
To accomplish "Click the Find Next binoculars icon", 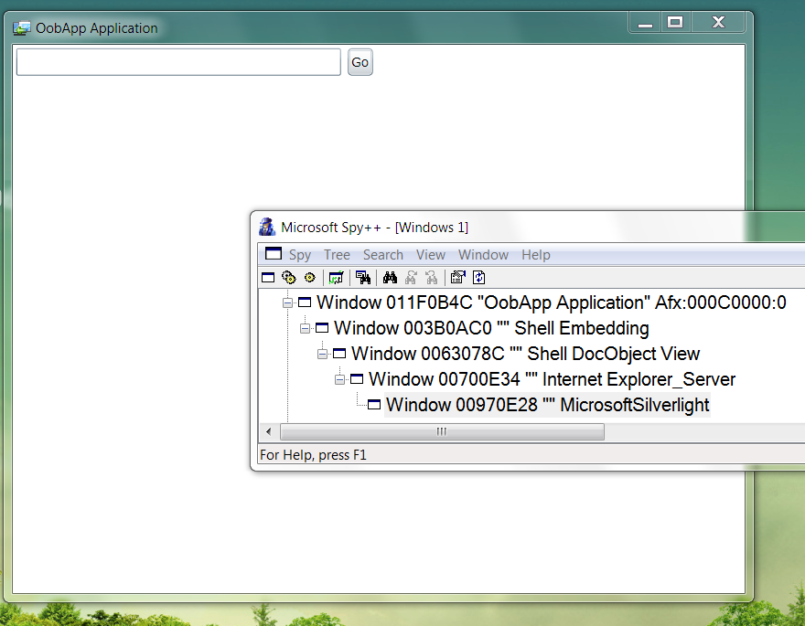I will click(x=411, y=278).
